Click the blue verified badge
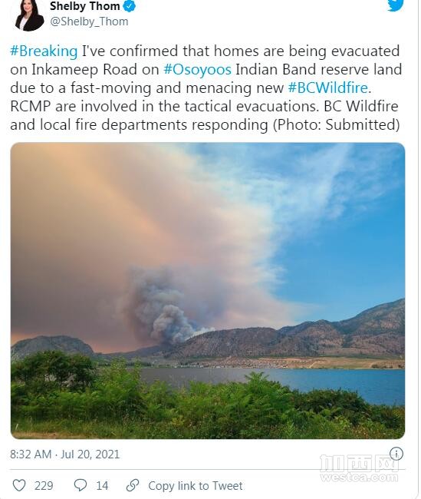421x499 pixels. pyautogui.click(x=129, y=6)
